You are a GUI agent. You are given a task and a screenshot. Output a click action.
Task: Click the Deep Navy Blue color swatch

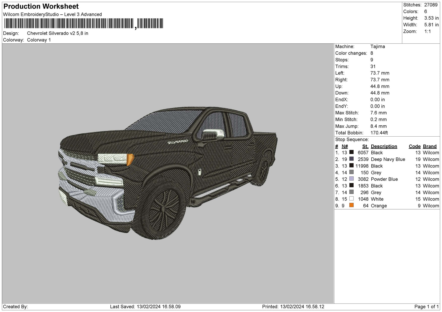coord(351,159)
